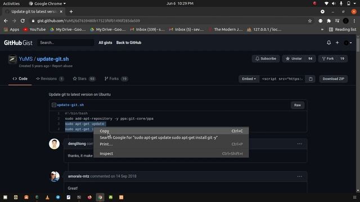Focus the gist Search field
360x202 pixels.
[66, 43]
